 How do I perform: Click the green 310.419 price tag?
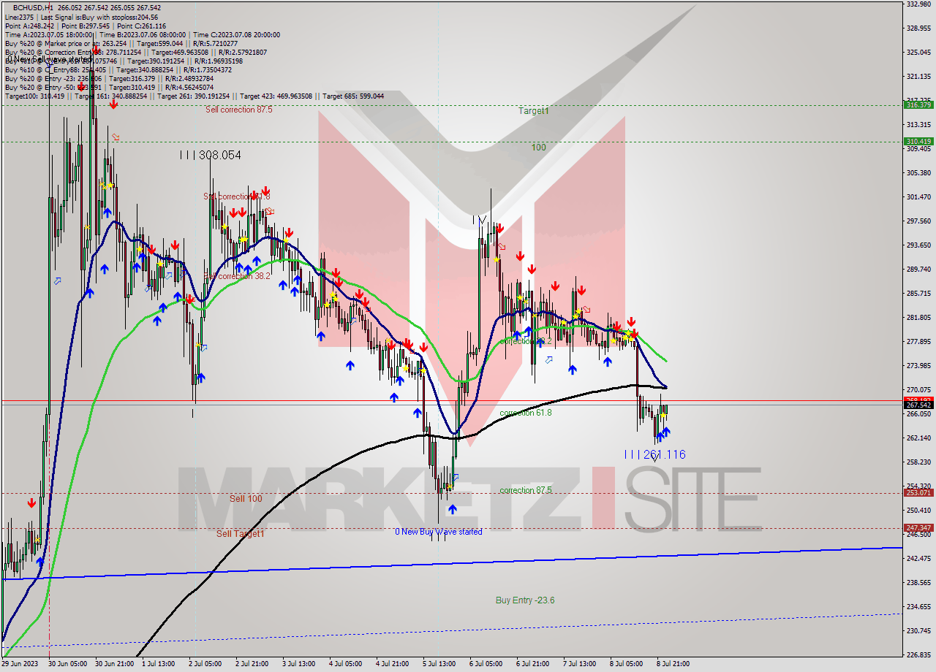(918, 142)
